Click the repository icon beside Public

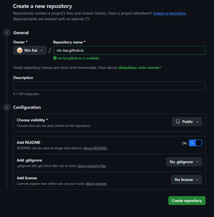point(178,122)
